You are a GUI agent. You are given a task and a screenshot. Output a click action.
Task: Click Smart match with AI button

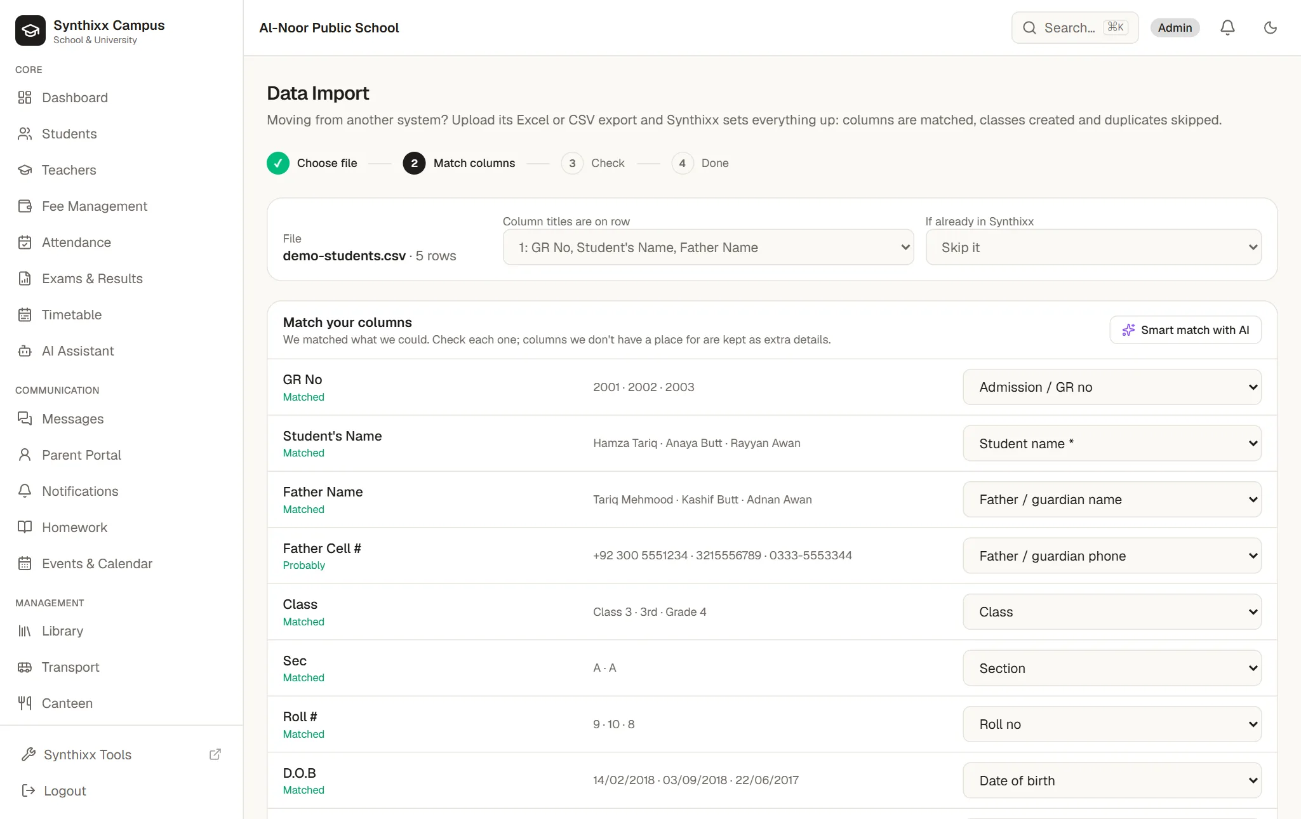(x=1185, y=330)
